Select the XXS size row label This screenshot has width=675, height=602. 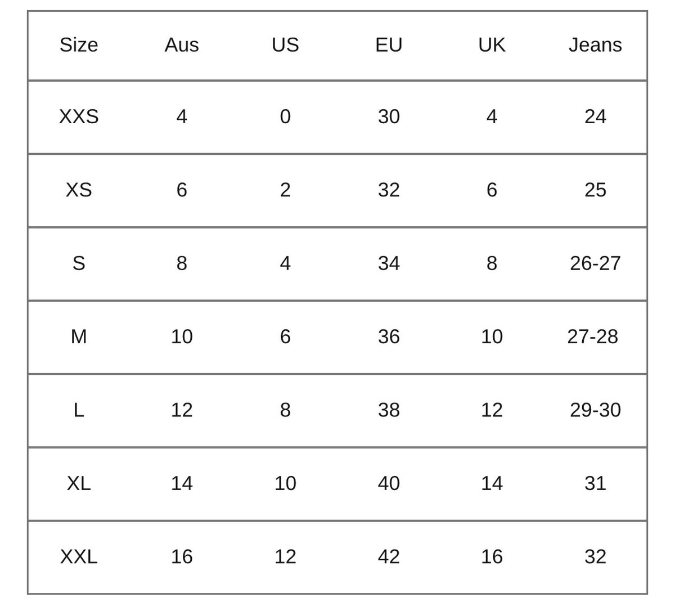click(79, 116)
